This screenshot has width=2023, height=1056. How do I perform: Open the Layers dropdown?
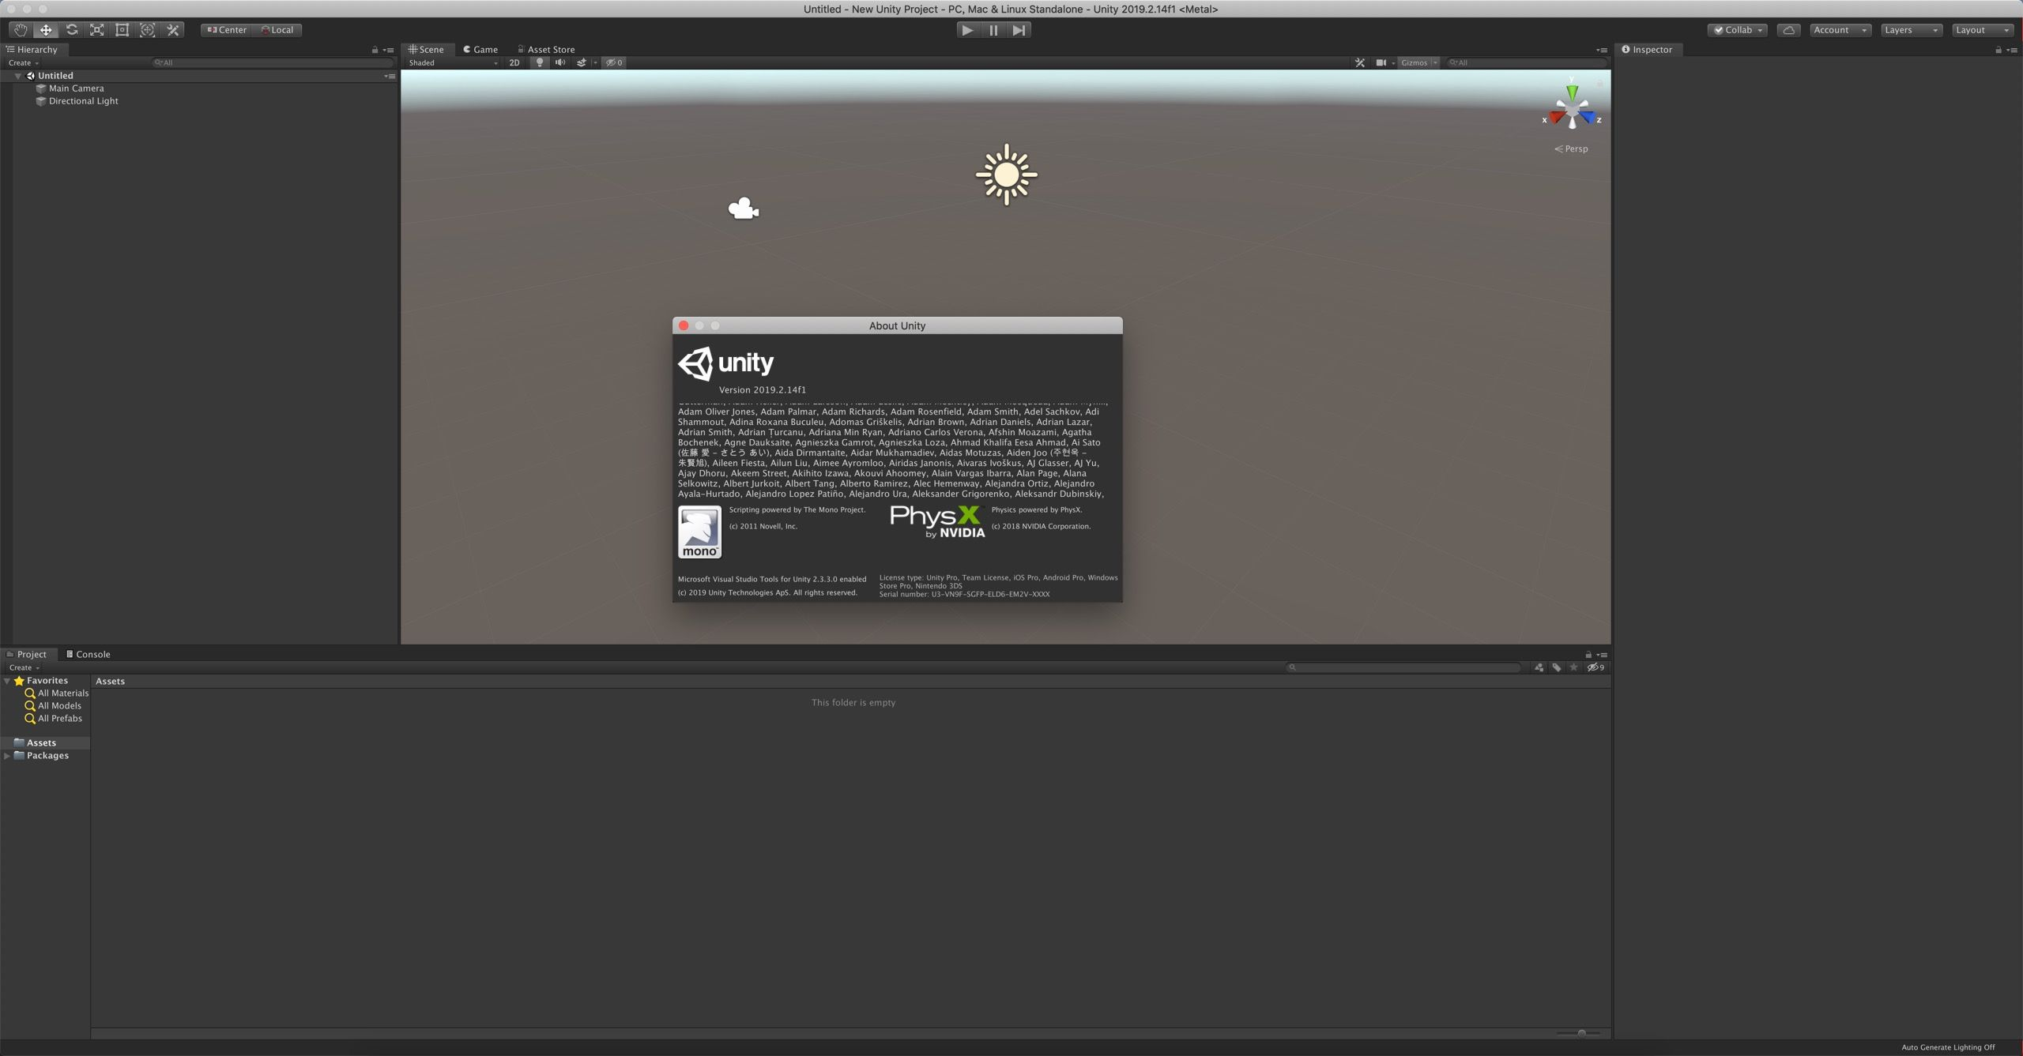(x=1910, y=30)
